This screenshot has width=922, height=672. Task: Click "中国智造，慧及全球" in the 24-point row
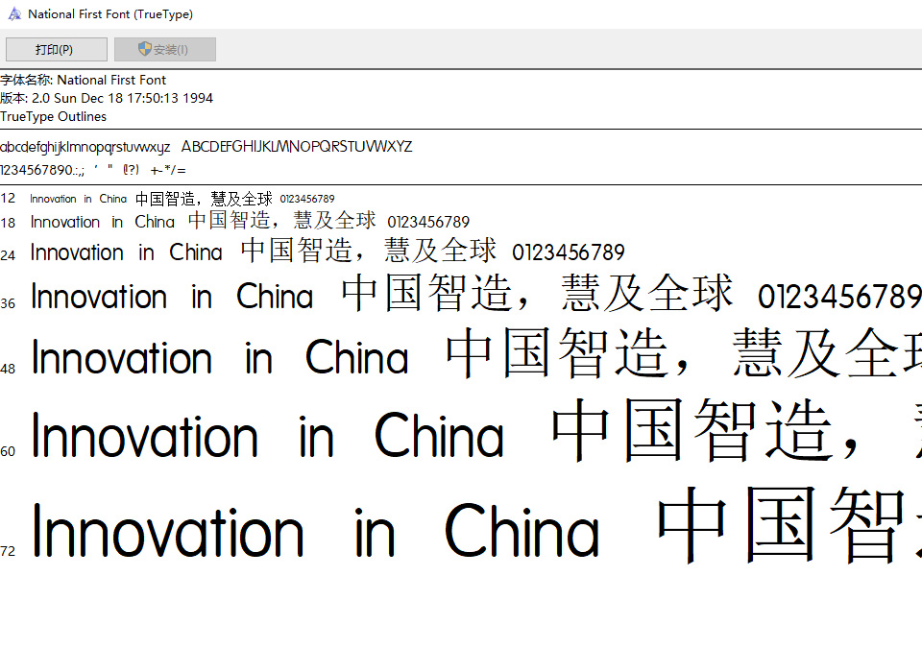369,250
